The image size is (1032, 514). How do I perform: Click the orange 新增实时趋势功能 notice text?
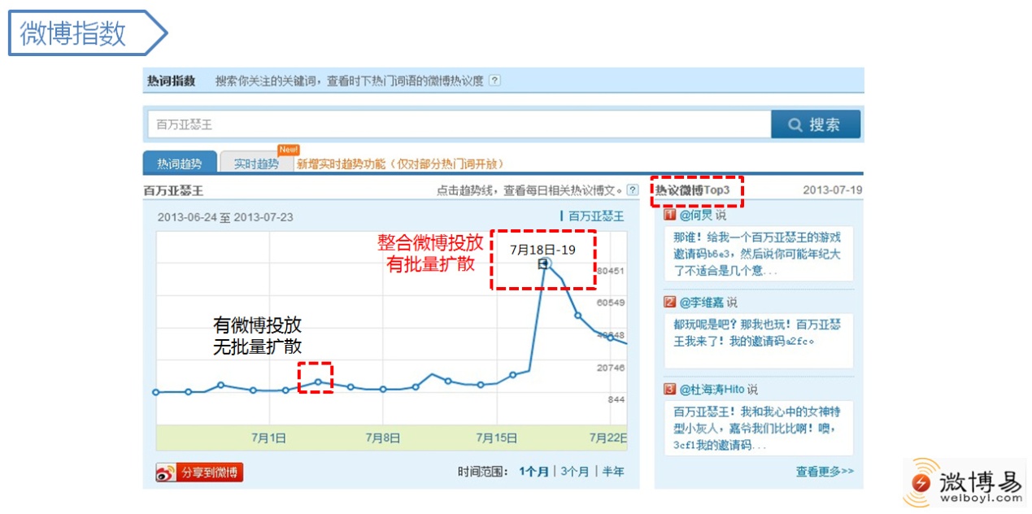(x=399, y=163)
